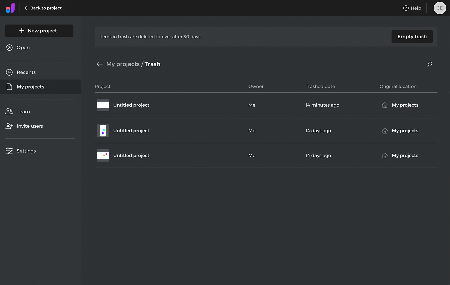Select My projects in sidebar

pyautogui.click(x=41, y=87)
